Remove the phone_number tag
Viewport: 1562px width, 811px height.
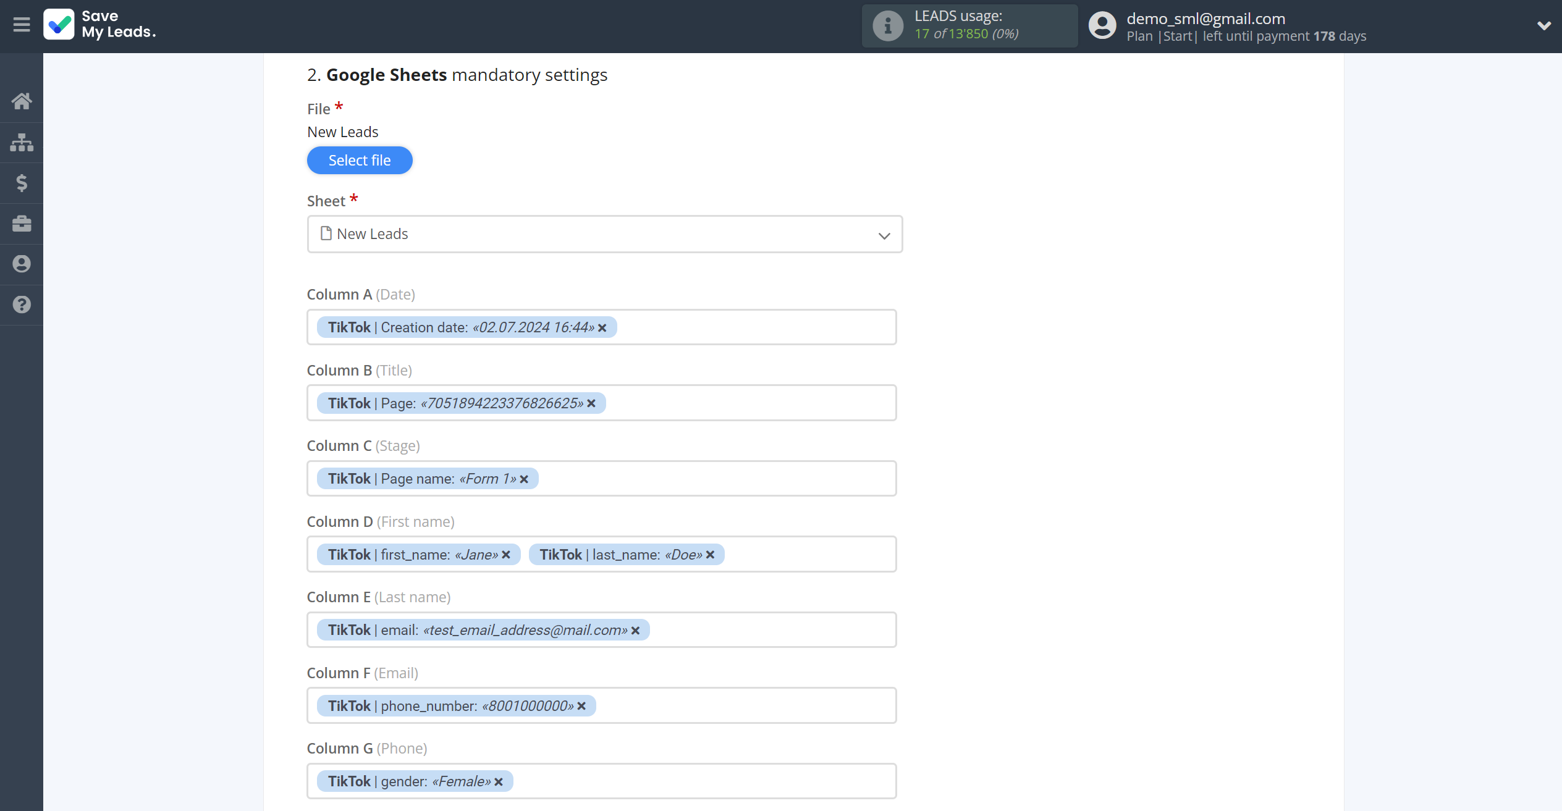coord(581,706)
